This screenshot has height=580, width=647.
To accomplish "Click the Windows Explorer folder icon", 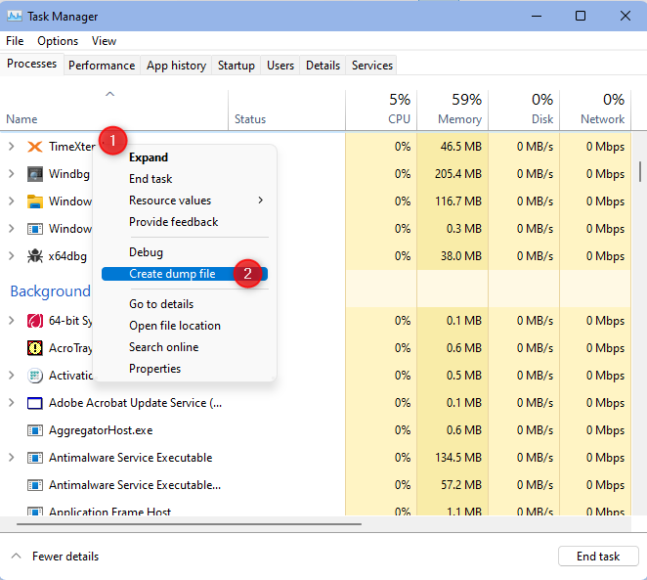I will click(34, 201).
